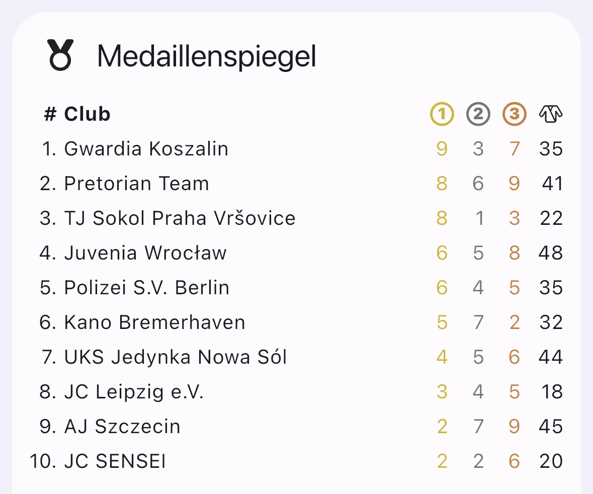Click the judo gi participants icon
This screenshot has width=593, height=494.
(x=550, y=114)
